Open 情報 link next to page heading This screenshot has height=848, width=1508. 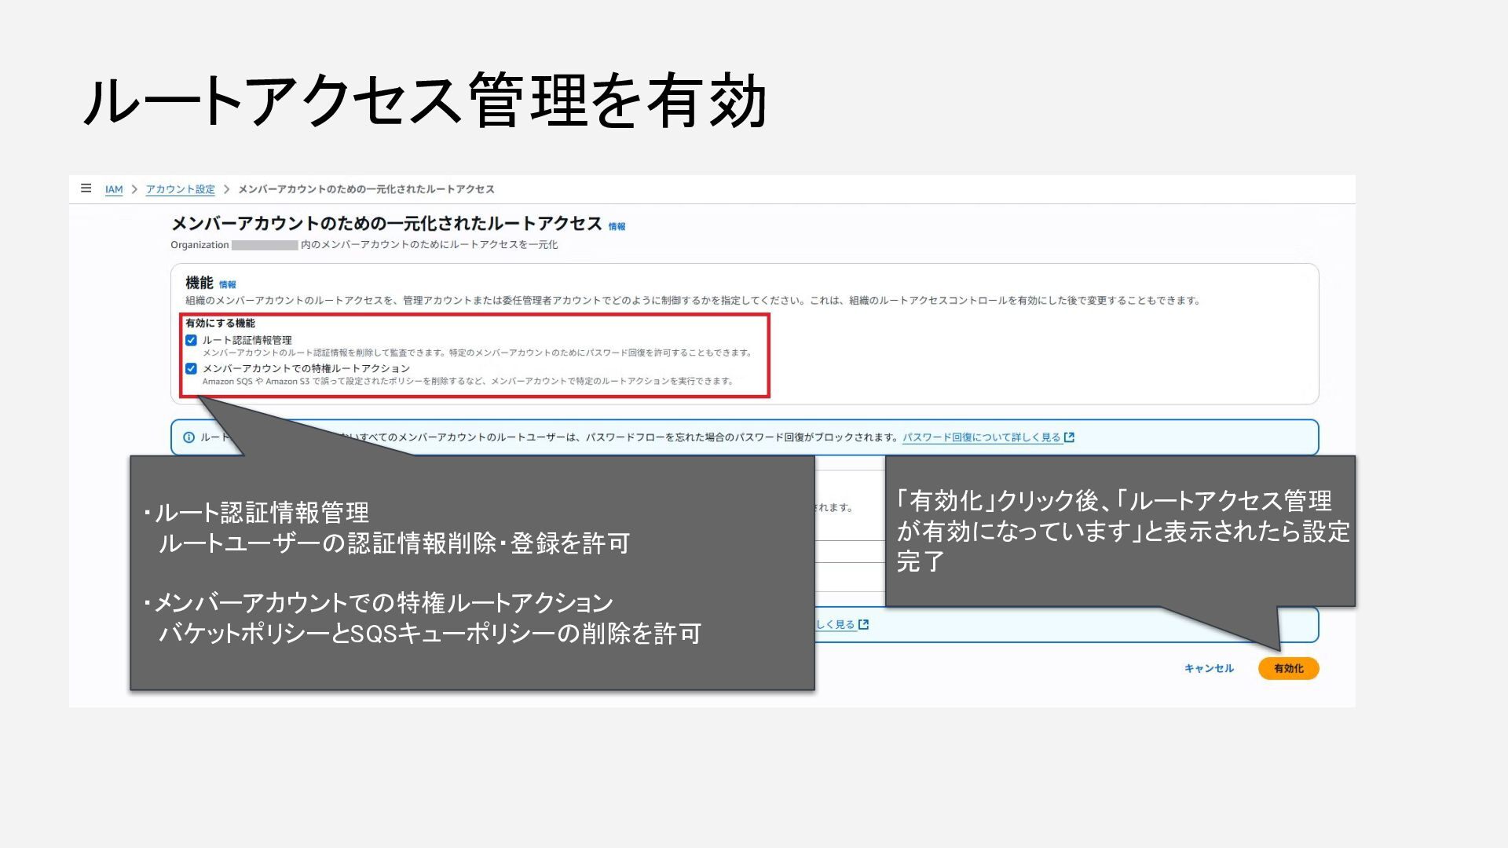click(x=617, y=227)
